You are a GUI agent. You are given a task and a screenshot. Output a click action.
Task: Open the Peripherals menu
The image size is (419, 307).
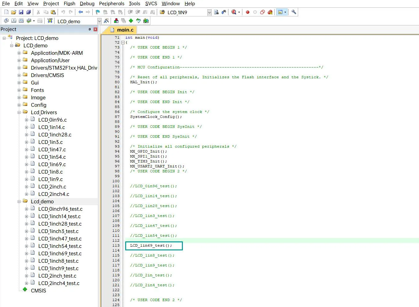(x=112, y=4)
